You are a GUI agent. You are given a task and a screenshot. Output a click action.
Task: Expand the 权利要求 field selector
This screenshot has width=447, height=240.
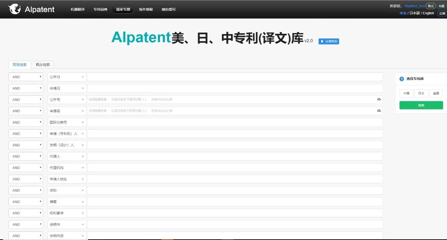[67, 213]
